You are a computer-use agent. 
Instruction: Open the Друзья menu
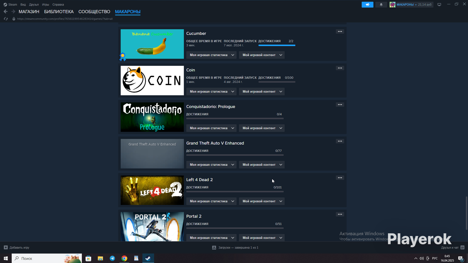pyautogui.click(x=34, y=4)
